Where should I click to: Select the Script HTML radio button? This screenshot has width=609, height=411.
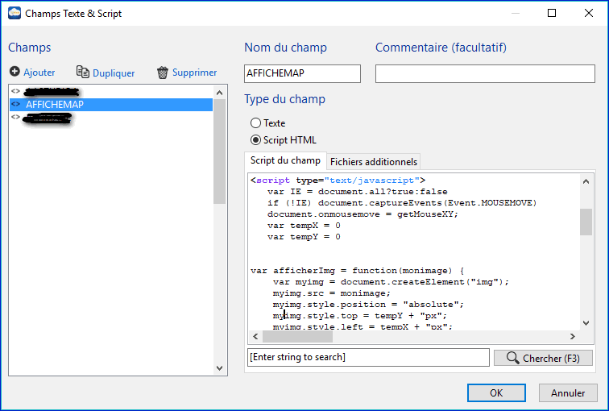tap(256, 139)
